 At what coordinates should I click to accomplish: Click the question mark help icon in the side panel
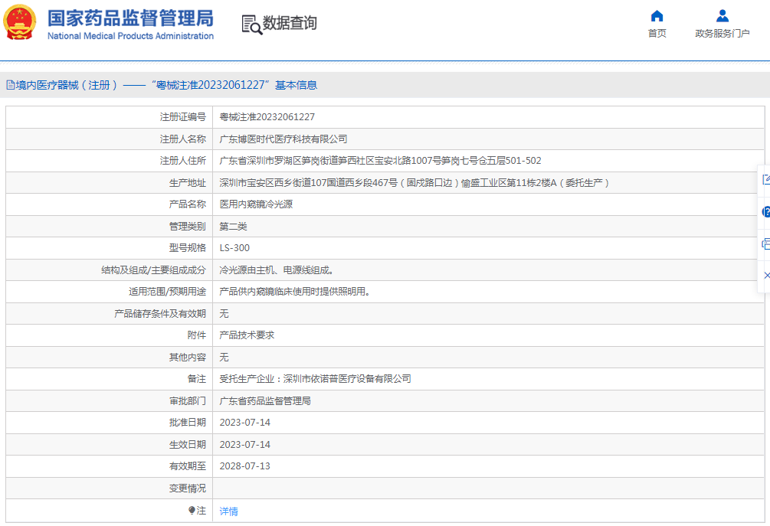(766, 212)
